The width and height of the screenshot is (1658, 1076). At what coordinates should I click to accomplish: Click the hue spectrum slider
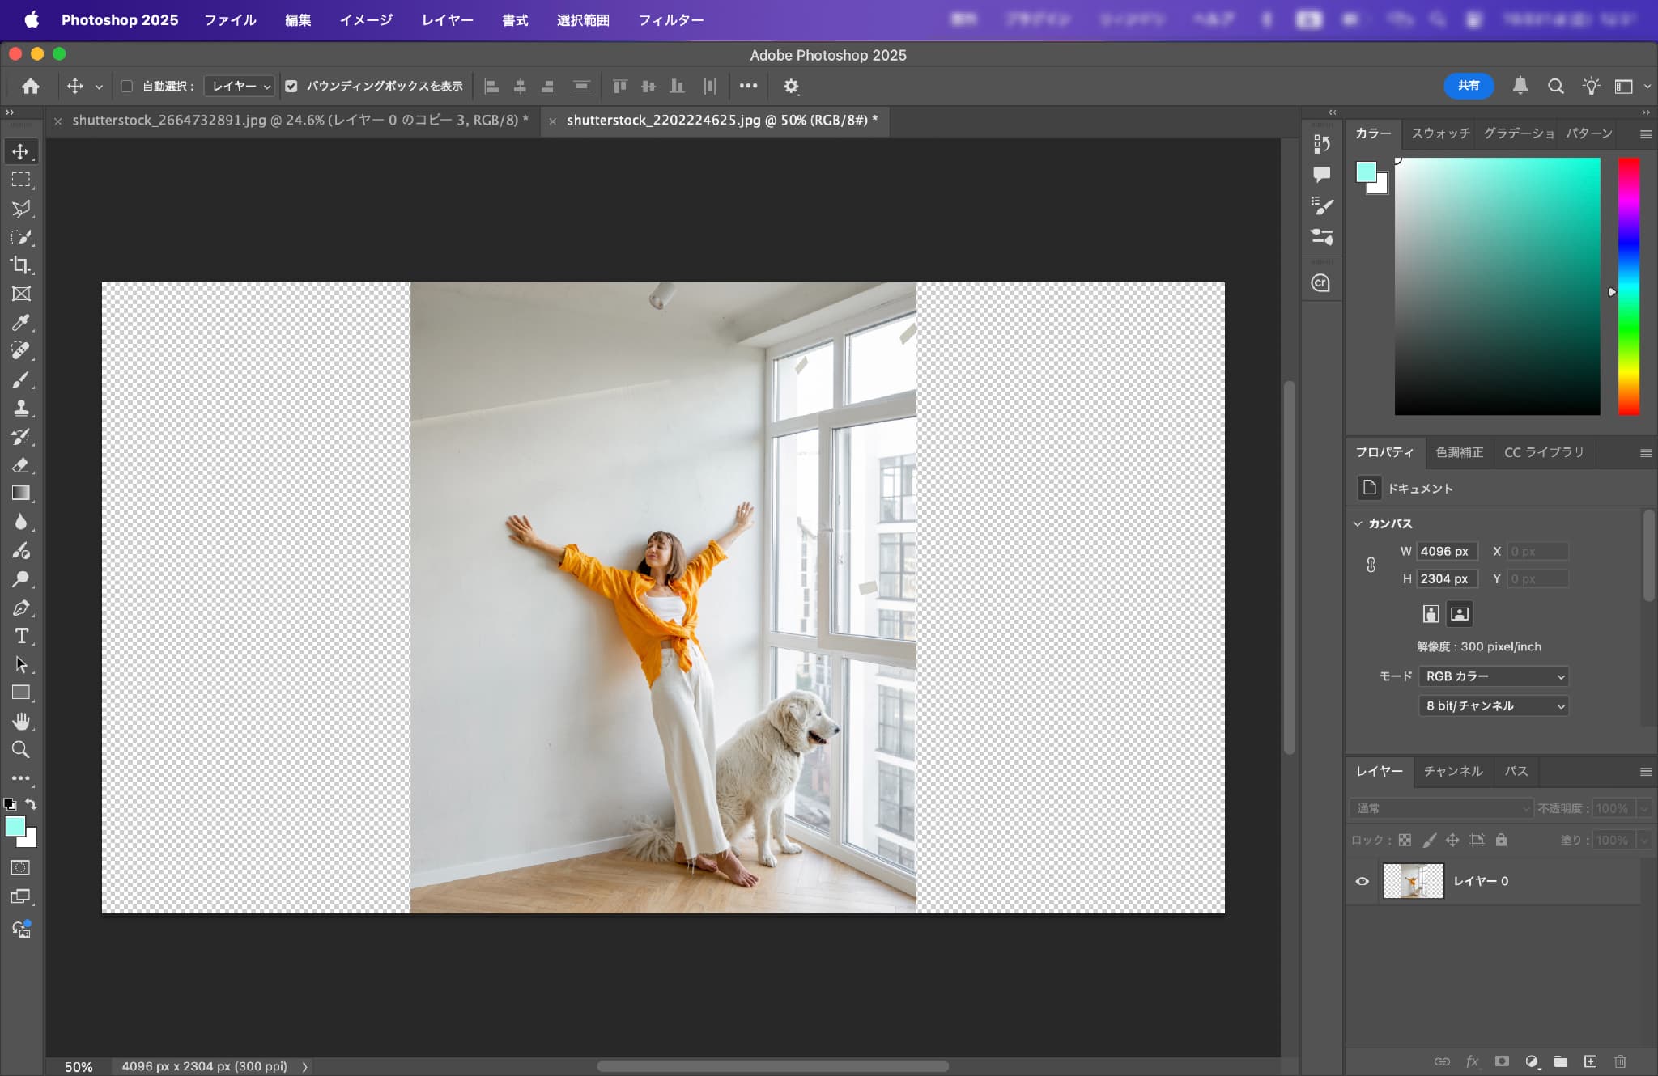click(x=1628, y=286)
